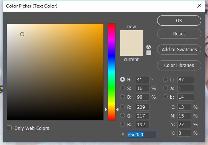The image size is (208, 145).
Task: Select the L lightness radio button
Action: (x=165, y=79)
